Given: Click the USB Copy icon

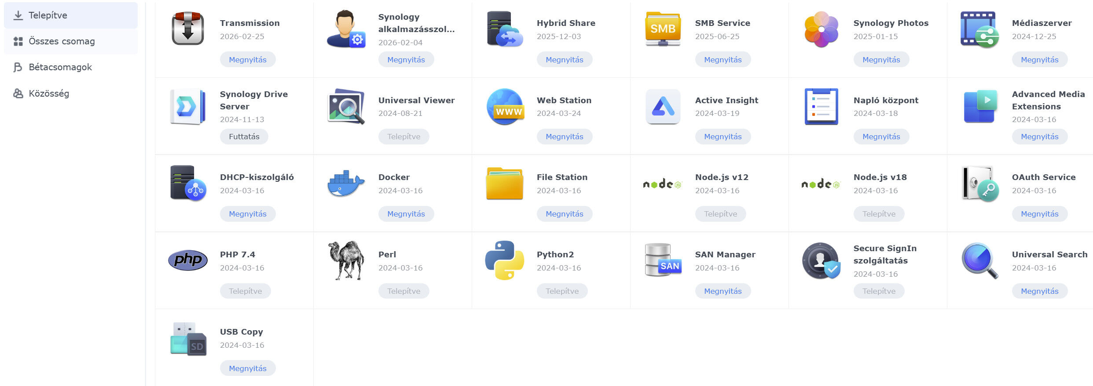Looking at the screenshot, I should [188, 338].
